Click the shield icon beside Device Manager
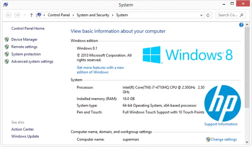 click(x=7, y=39)
